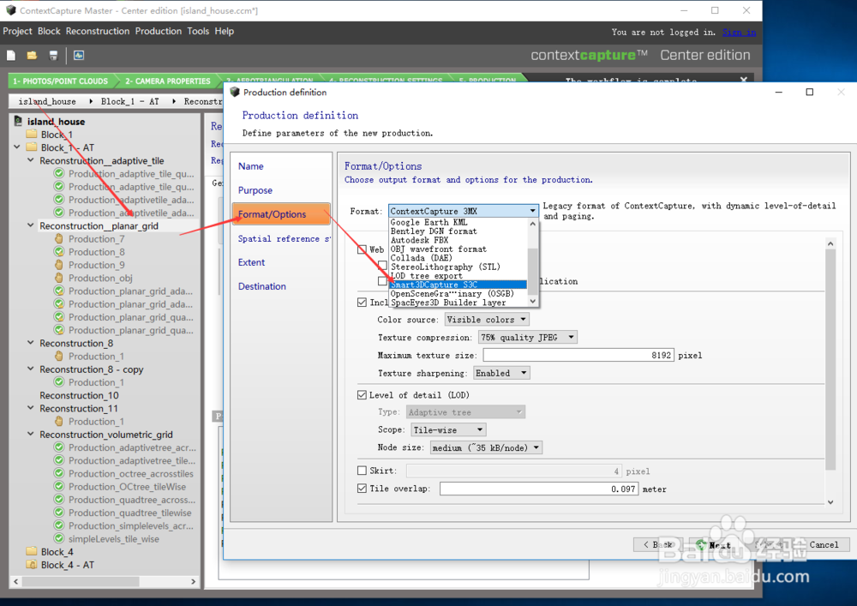The height and width of the screenshot is (606, 857).
Task: Dismiss the workflow complete banner with the X
Action: click(x=743, y=80)
